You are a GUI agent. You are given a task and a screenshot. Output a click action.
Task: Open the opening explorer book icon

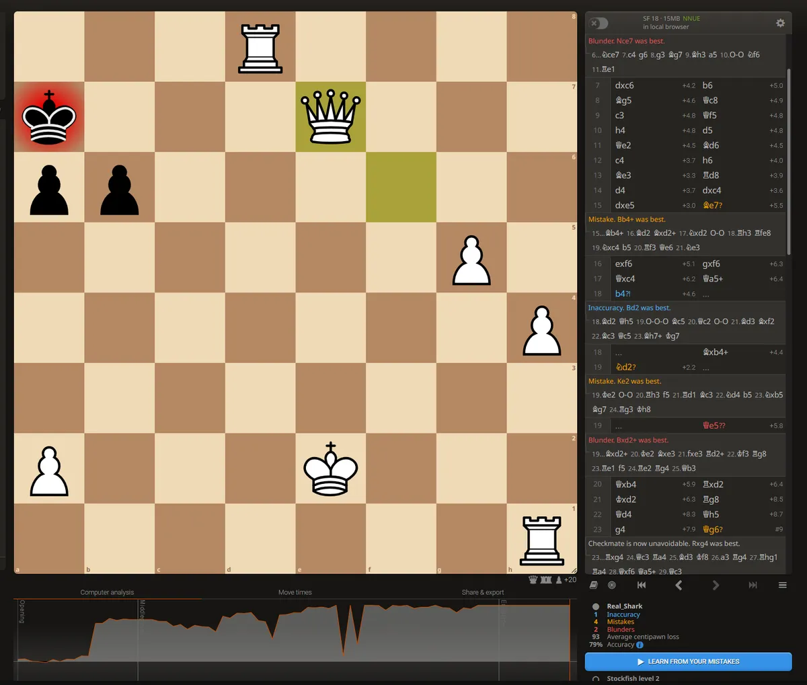click(x=593, y=585)
